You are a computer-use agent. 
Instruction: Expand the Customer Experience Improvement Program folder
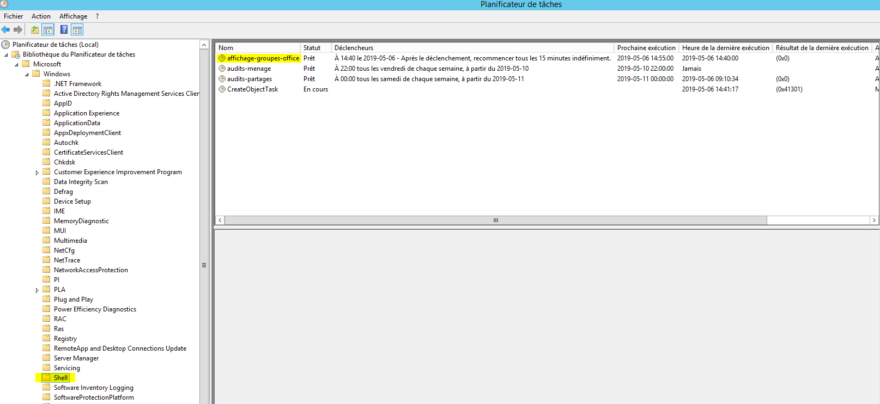(37, 173)
